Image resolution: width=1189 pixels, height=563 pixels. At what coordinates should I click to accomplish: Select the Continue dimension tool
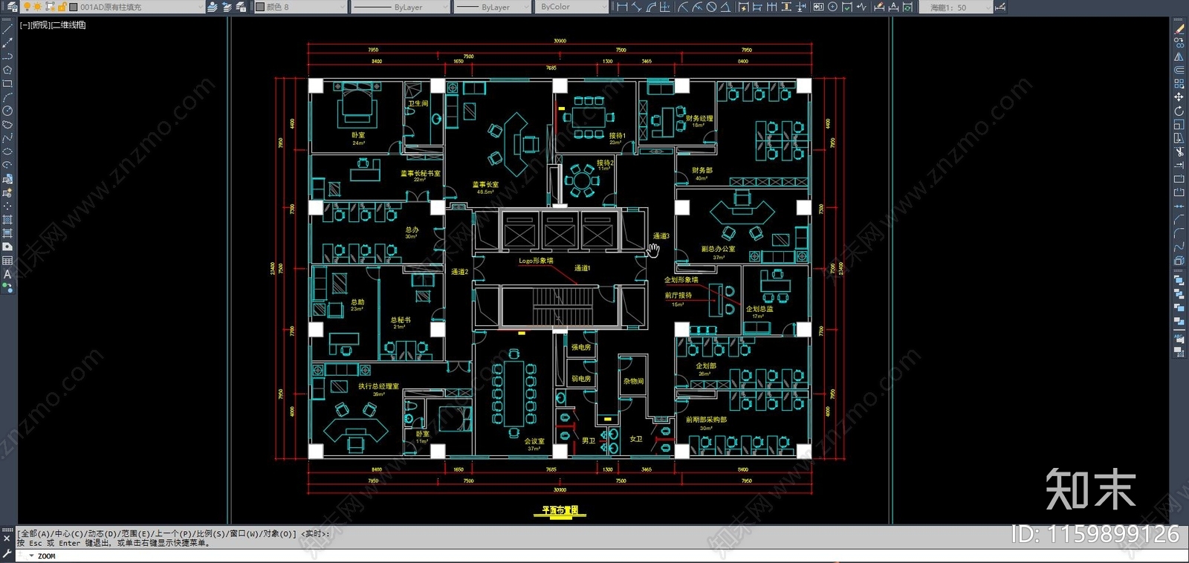(771, 7)
